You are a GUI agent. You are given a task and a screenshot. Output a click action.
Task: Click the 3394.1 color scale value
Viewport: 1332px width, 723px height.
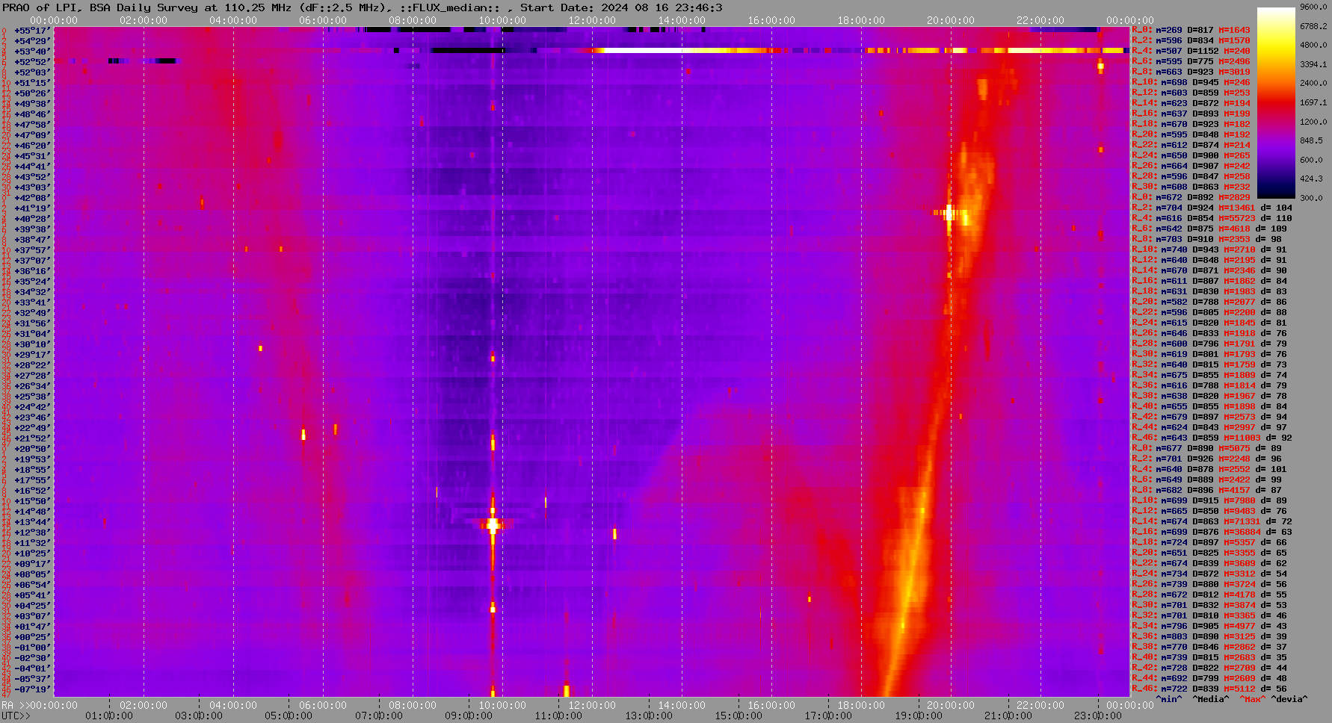point(1313,64)
